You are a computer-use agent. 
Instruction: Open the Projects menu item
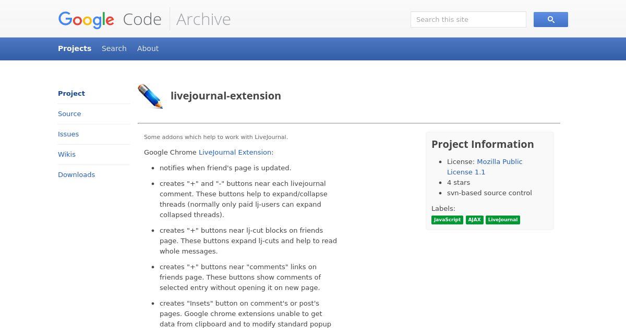click(75, 48)
